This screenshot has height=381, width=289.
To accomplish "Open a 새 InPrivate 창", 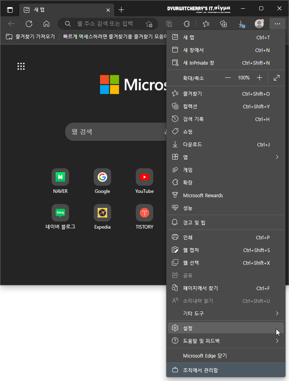I will click(x=226, y=63).
